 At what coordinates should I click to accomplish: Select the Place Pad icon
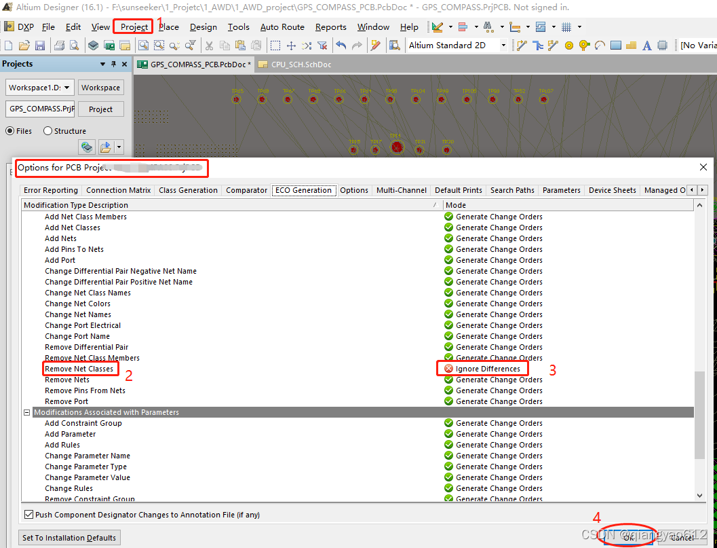[569, 45]
